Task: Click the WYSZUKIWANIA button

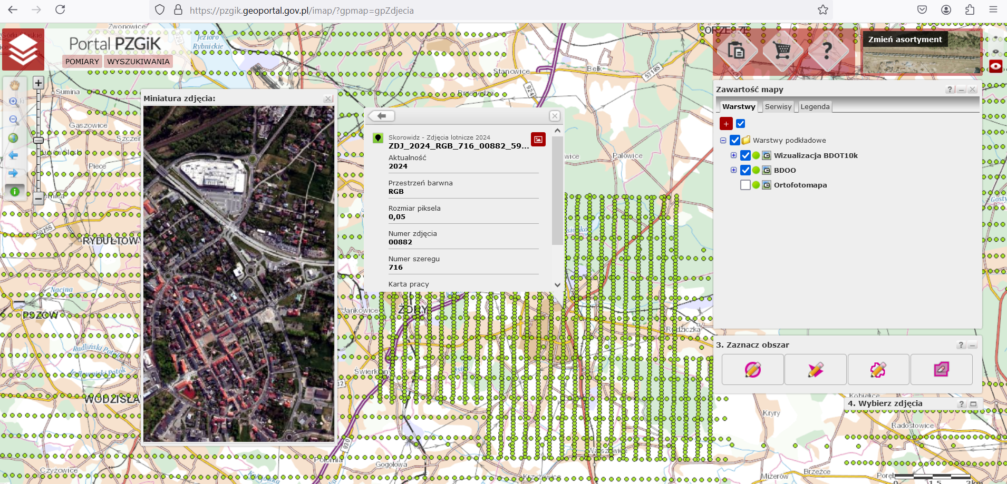Action: 138,62
